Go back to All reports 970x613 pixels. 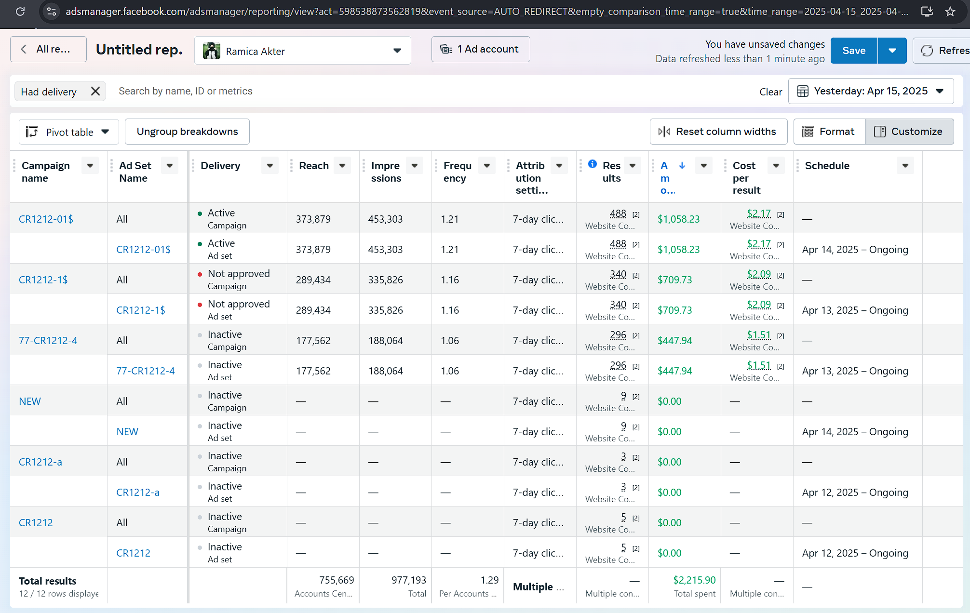pyautogui.click(x=48, y=49)
